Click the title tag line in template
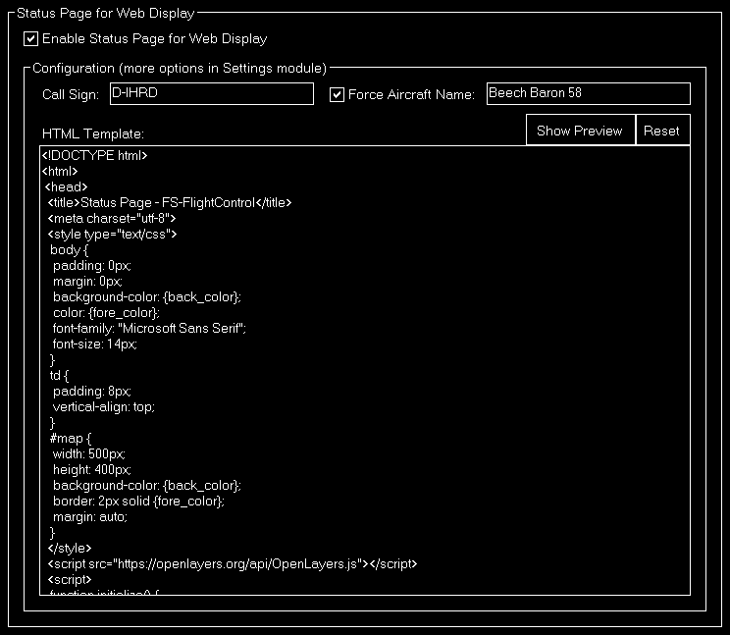This screenshot has width=730, height=635. click(x=170, y=203)
